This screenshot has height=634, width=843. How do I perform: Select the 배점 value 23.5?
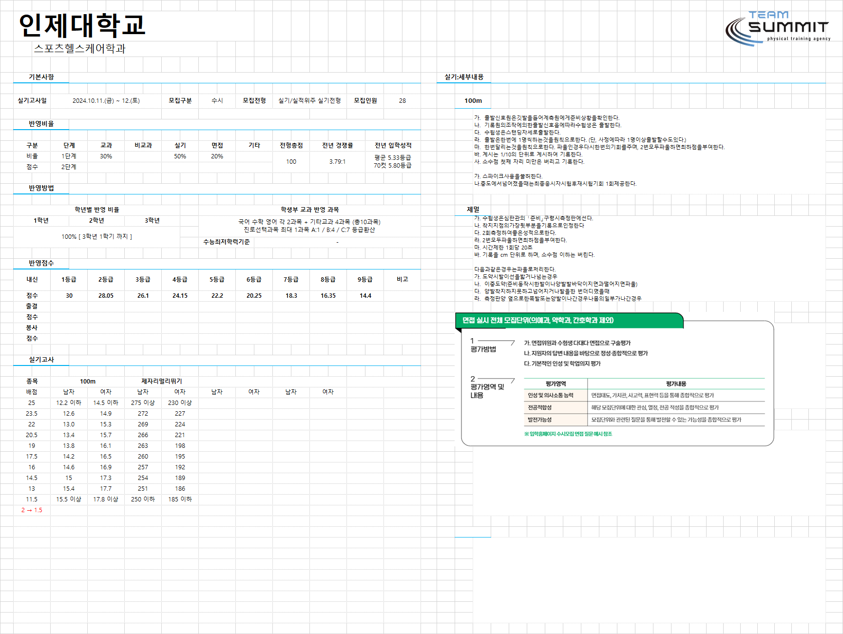pyautogui.click(x=32, y=413)
